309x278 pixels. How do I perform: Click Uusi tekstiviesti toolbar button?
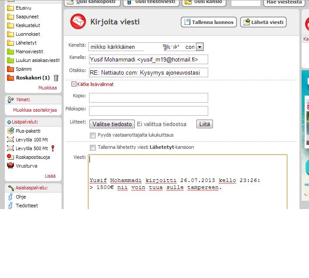pos(151,3)
